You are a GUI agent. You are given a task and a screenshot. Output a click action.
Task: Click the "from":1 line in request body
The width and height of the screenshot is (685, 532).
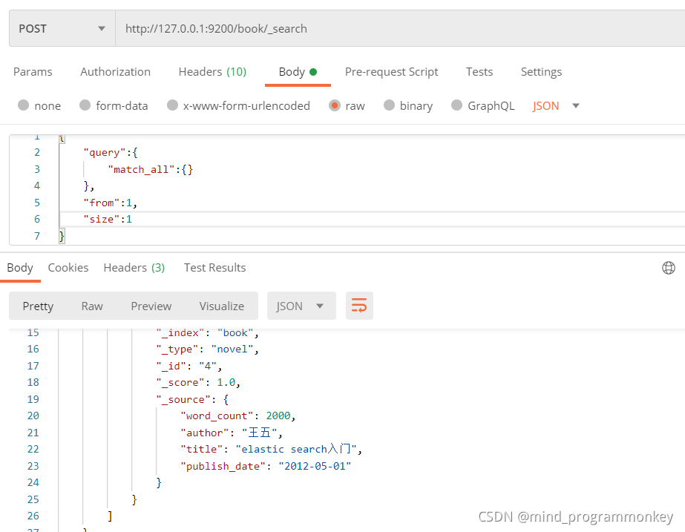click(110, 203)
